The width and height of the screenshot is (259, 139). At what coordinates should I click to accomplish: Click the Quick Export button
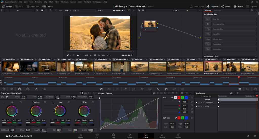[197, 6]
